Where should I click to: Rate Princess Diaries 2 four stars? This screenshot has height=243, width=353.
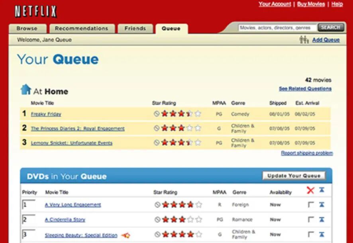[x=190, y=128]
